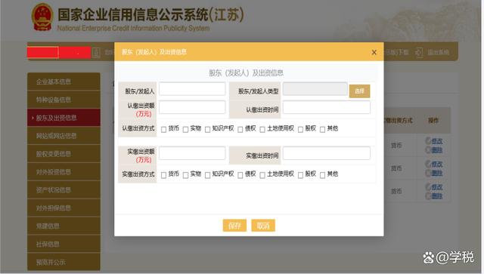Go to 对外投资信息 in the sidebar
Screen dimensions: 484x274
pyautogui.click(x=64, y=171)
